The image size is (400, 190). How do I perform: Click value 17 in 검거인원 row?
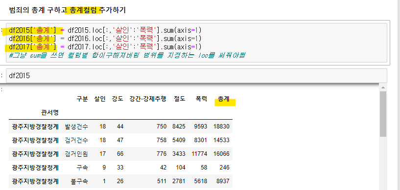[102, 154]
